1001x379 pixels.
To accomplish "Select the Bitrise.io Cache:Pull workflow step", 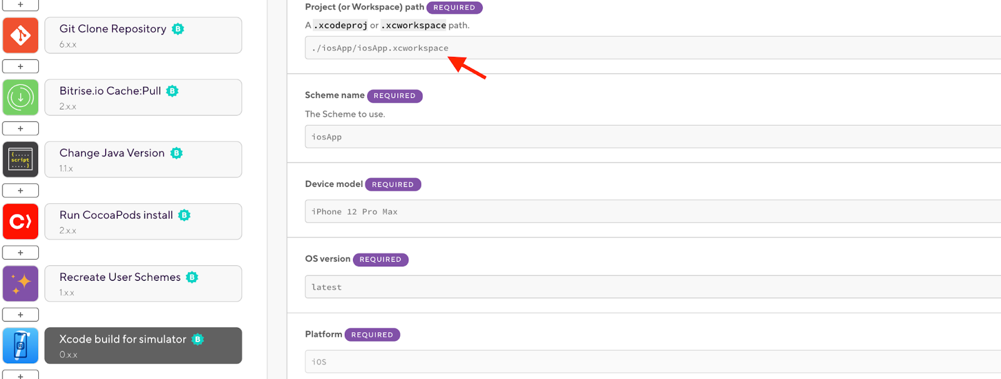I will tap(143, 97).
